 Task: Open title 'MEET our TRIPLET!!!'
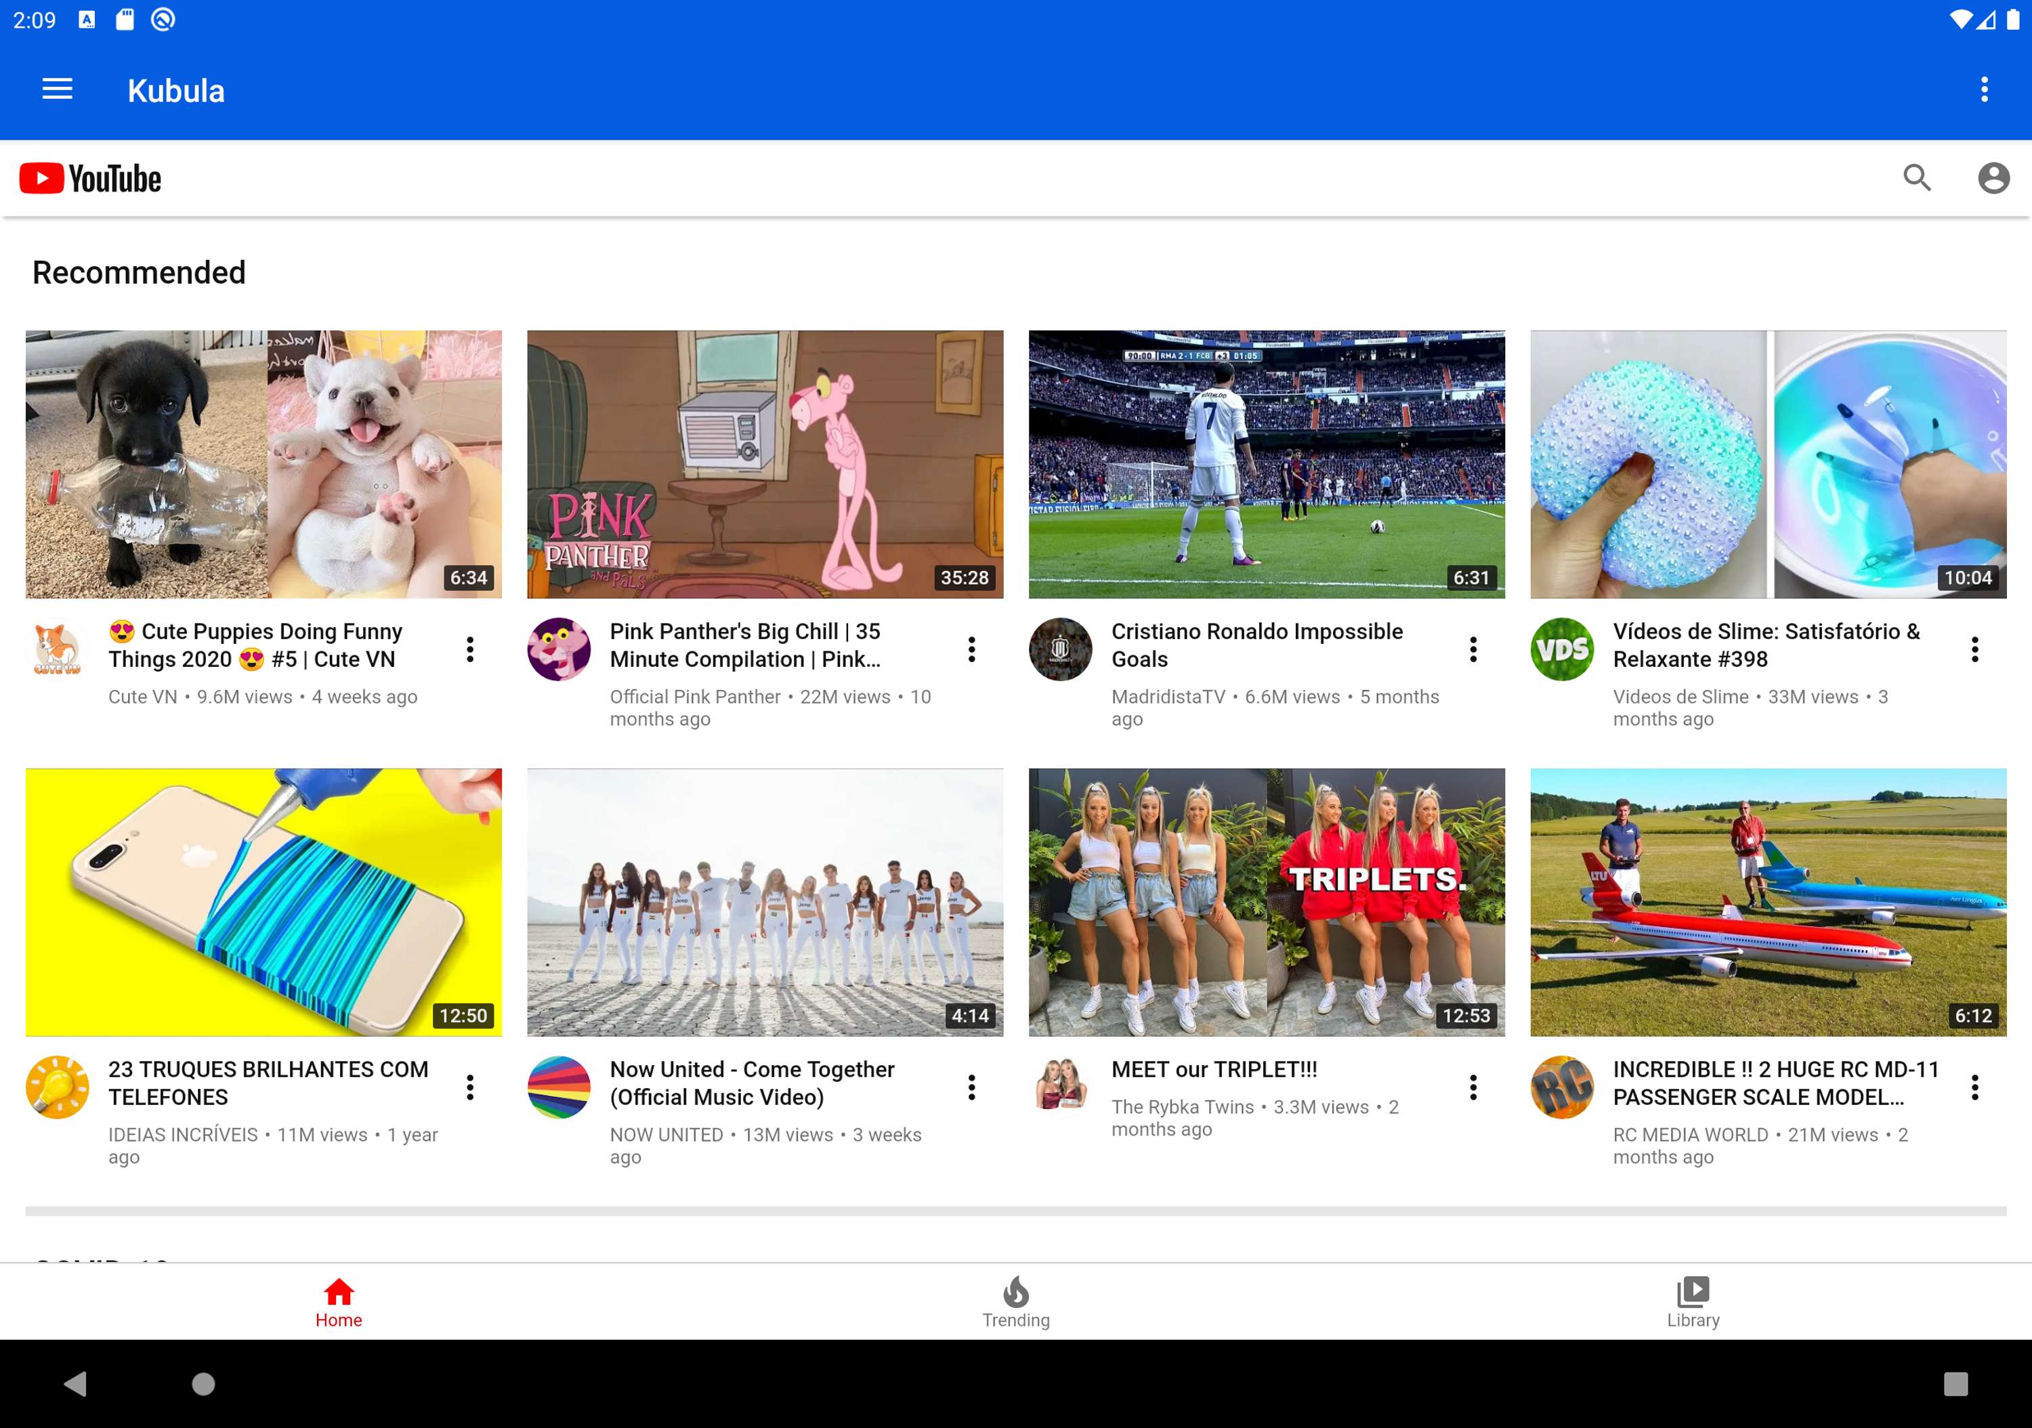[1214, 1070]
